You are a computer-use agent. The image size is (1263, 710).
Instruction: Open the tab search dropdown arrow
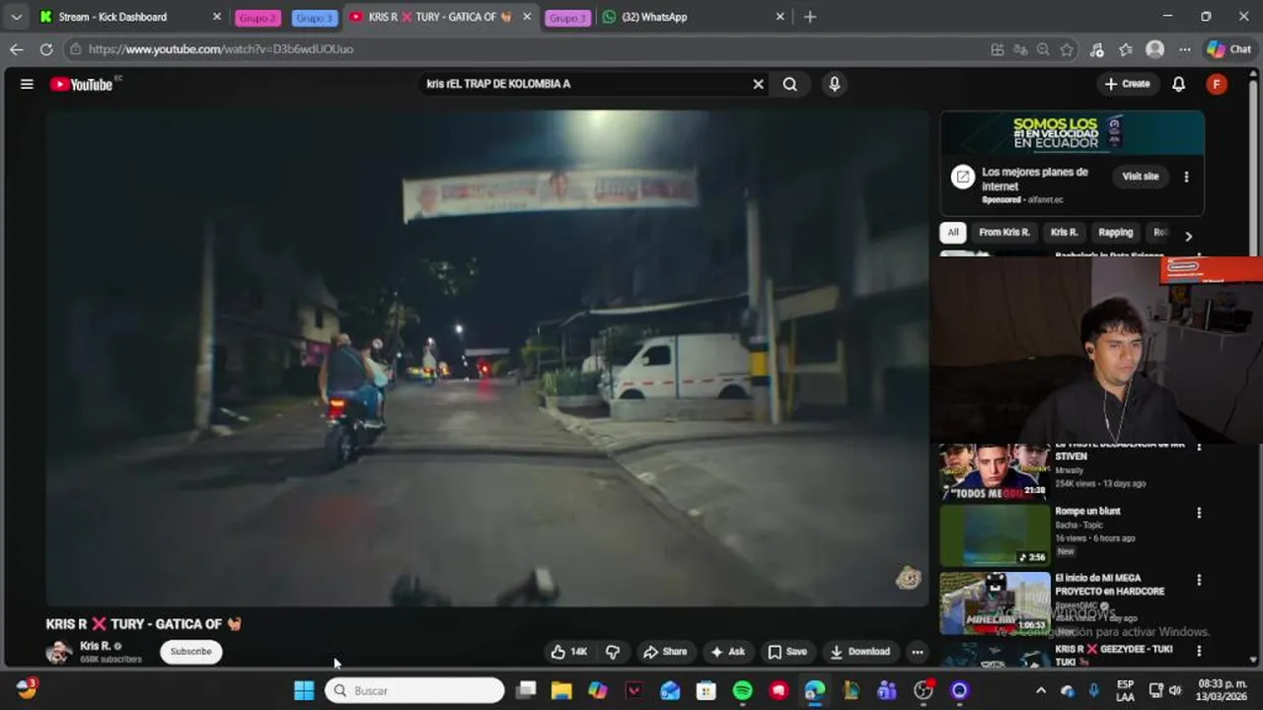[x=16, y=17]
